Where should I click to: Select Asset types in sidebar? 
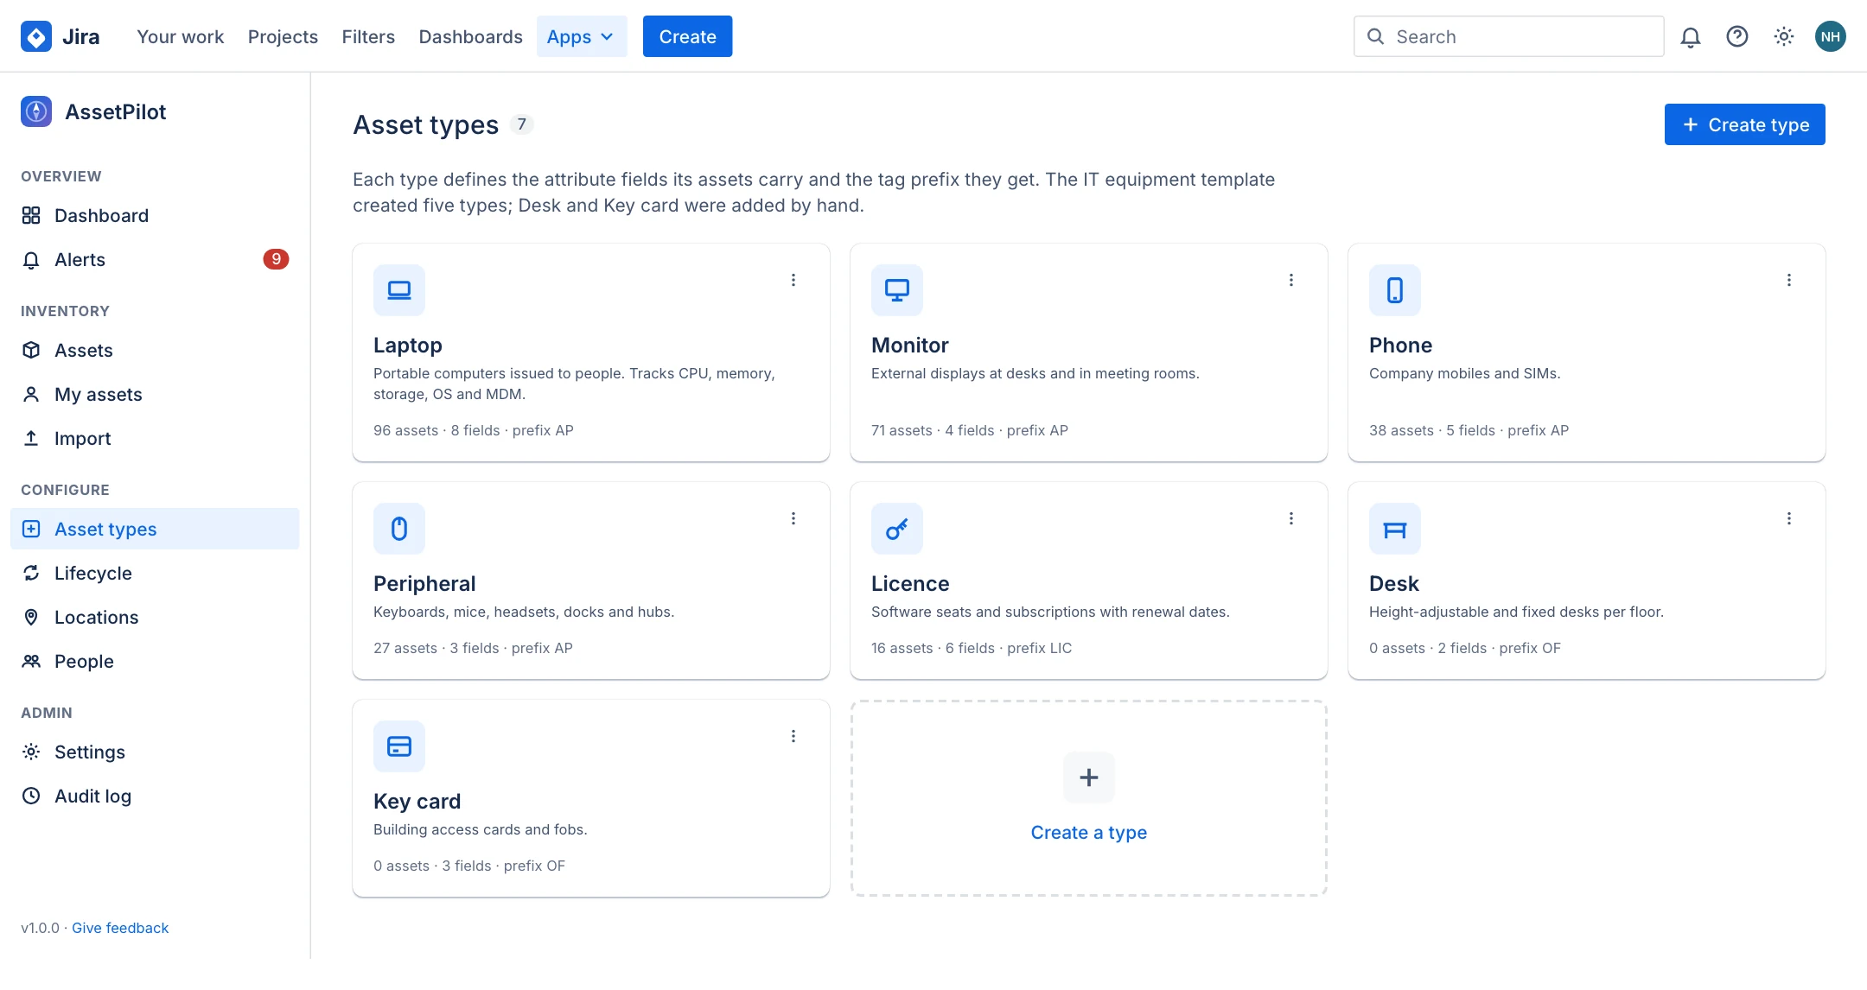tap(155, 529)
